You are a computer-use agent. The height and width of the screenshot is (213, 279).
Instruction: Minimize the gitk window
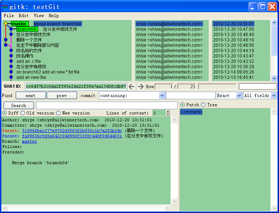[253, 7]
